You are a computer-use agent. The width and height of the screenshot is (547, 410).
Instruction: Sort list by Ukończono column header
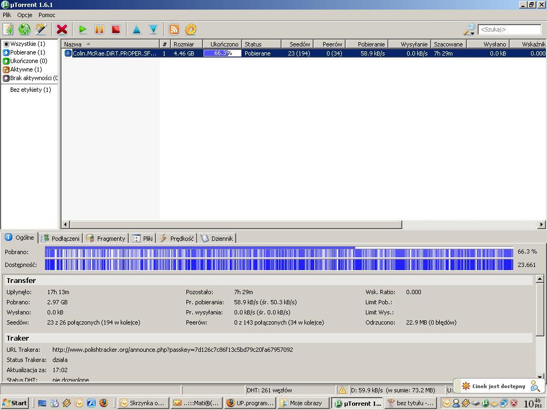click(x=222, y=44)
